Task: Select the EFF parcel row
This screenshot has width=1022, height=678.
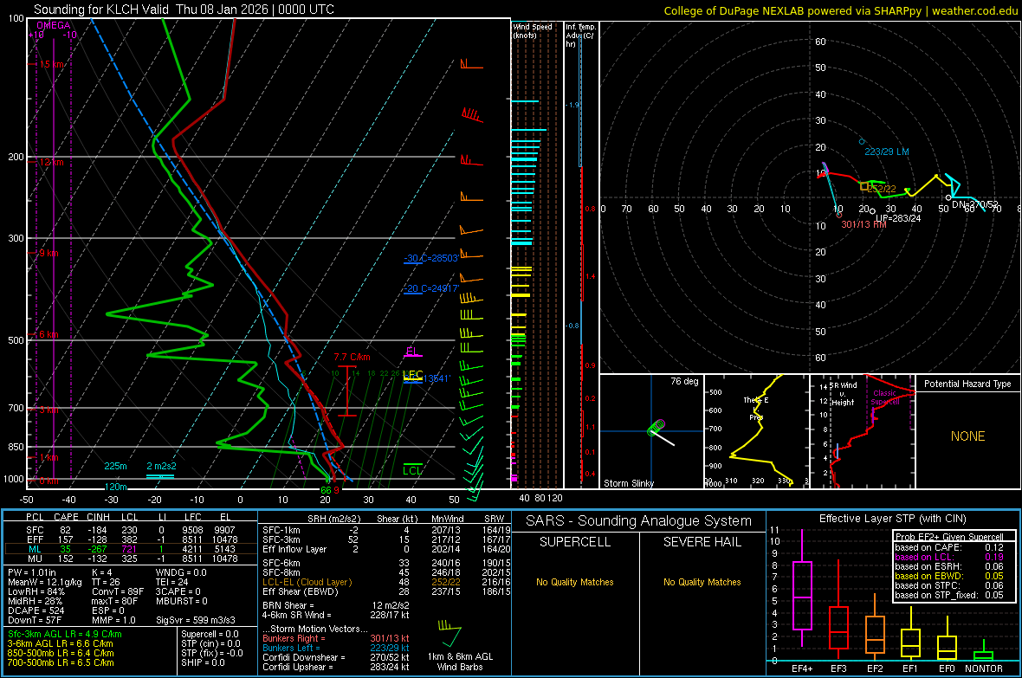Action: 130,539
